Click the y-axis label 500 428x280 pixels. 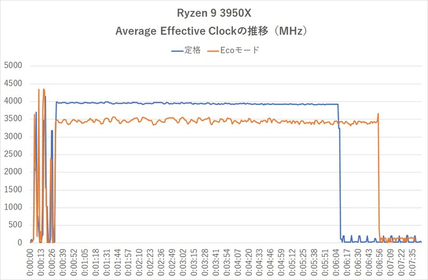click(16, 224)
